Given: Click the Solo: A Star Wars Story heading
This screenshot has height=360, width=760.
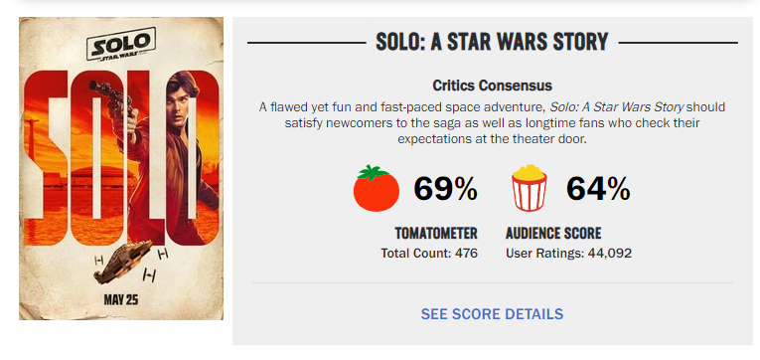Looking at the screenshot, I should (x=492, y=42).
